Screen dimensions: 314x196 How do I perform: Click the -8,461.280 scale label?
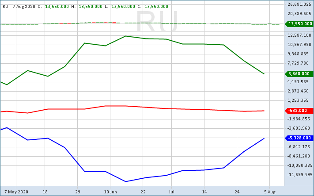pyautogui.click(x=299, y=156)
